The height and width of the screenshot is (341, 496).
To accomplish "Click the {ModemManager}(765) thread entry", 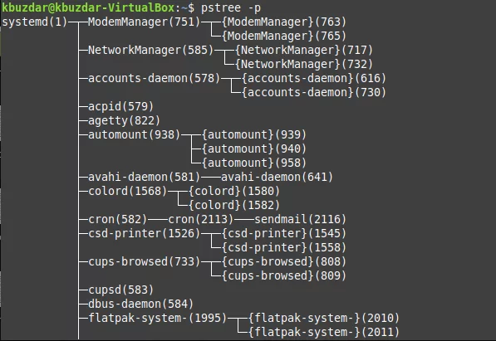I will (x=284, y=36).
